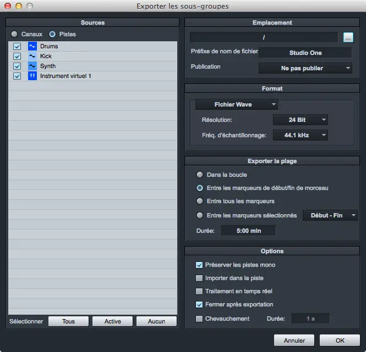Choose Entre tous les marqueurs option
Image resolution: width=366 pixels, height=352 pixels.
[199, 201]
